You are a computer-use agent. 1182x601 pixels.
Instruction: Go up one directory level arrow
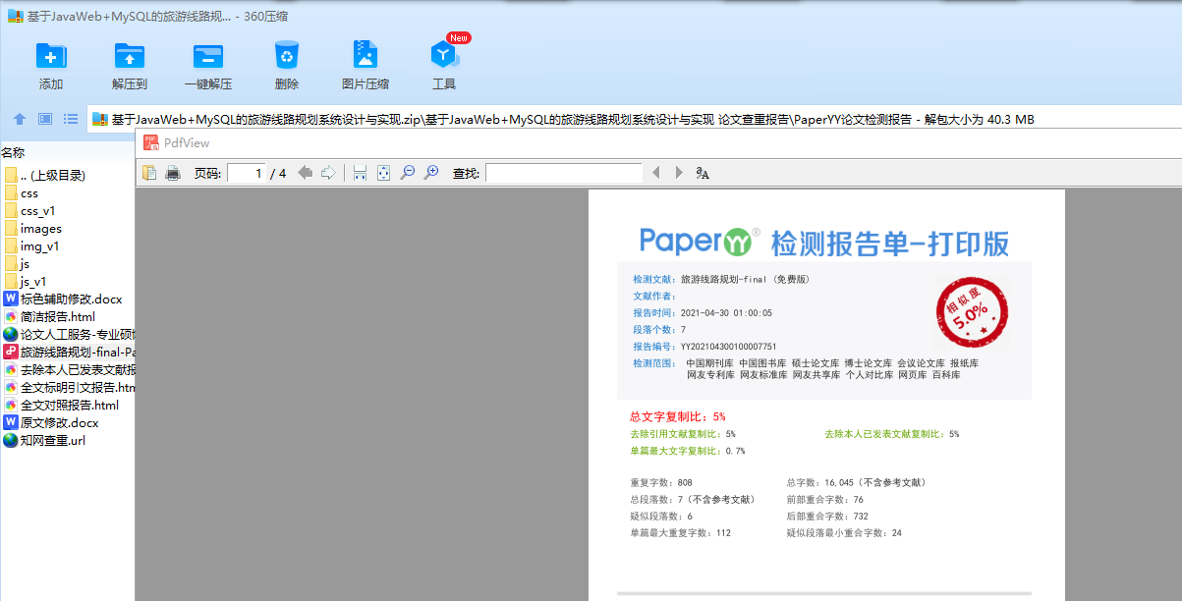click(x=20, y=119)
